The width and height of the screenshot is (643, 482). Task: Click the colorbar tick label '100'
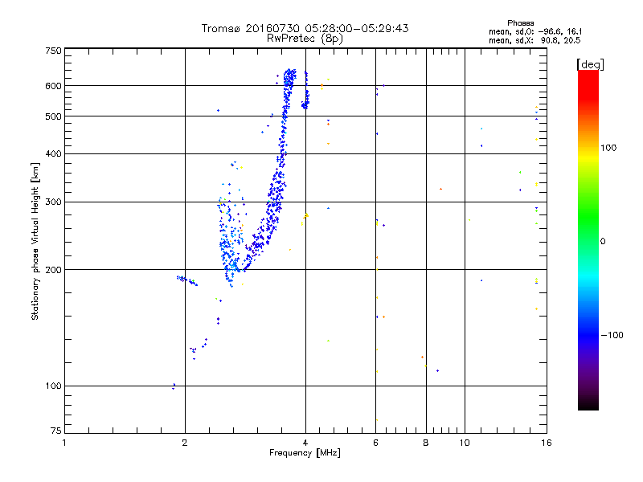(608, 148)
